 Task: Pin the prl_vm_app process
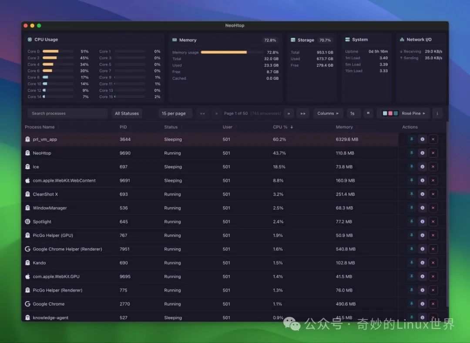tap(412, 139)
